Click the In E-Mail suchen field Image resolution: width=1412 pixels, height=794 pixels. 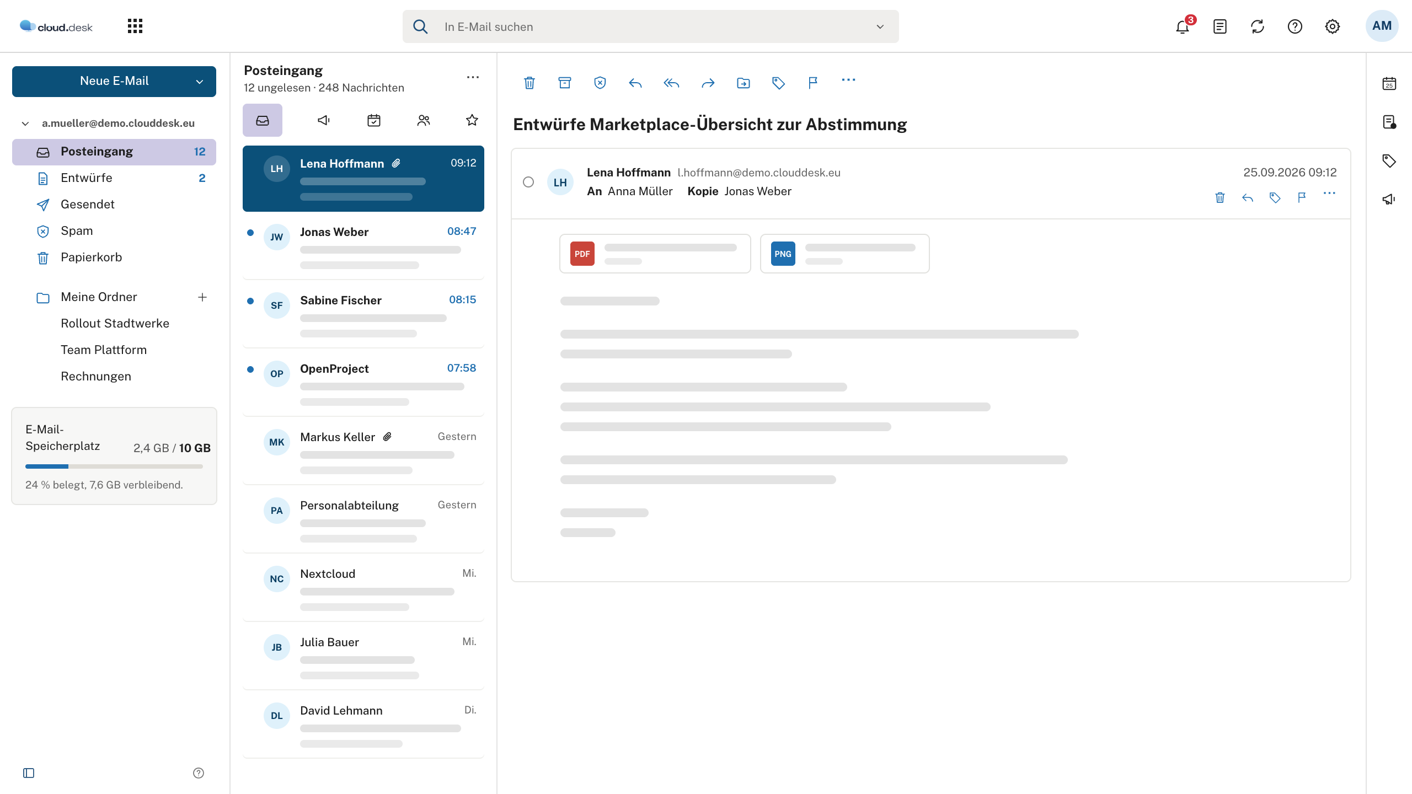(651, 26)
